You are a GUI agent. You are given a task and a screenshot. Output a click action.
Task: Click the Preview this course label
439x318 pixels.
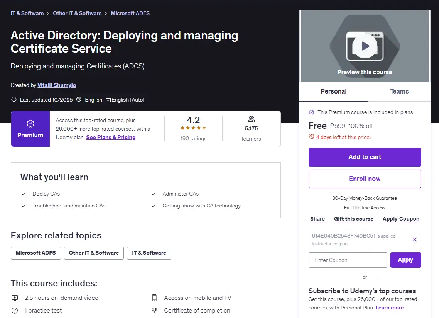(365, 72)
